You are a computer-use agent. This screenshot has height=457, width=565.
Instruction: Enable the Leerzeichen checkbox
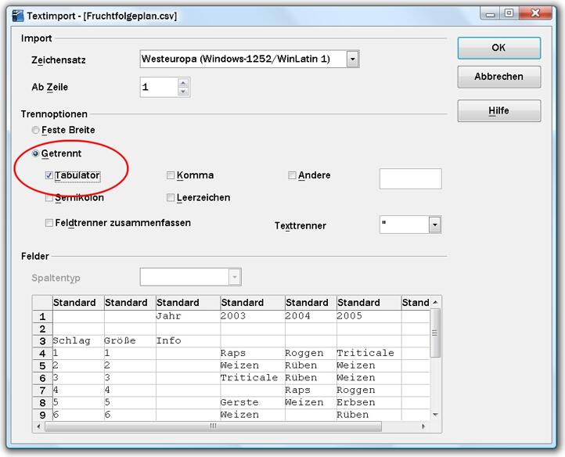[171, 198]
